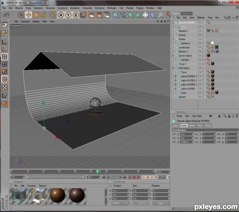Viewport: 239px width, 212px height.
Task: Toggle visibility dot for Sphere.1
Action: 203,52
